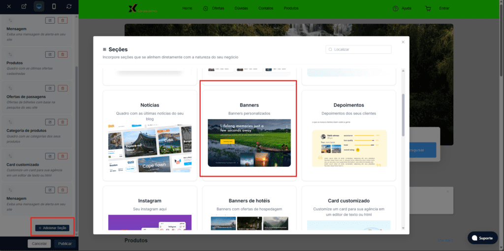Click the clock icon beside Ofertas
Viewport: 504px width, 251px height.
206,8
